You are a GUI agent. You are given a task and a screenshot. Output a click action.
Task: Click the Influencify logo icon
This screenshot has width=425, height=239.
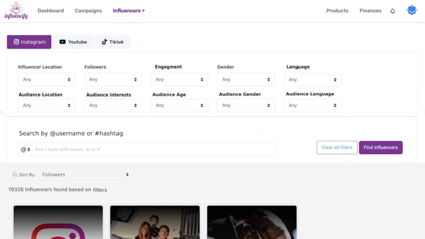(x=16, y=10)
